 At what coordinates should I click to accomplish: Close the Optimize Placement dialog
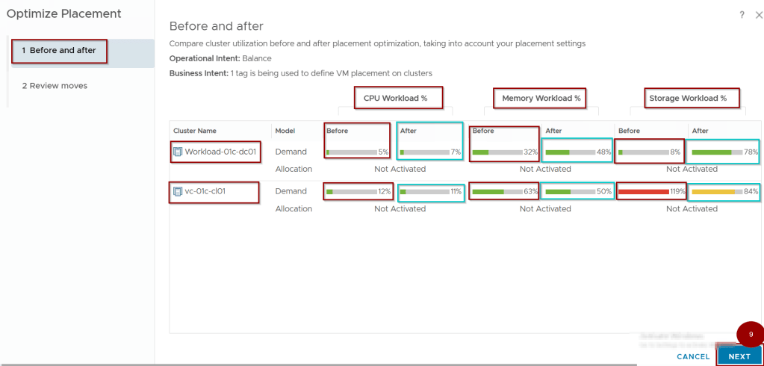[757, 15]
